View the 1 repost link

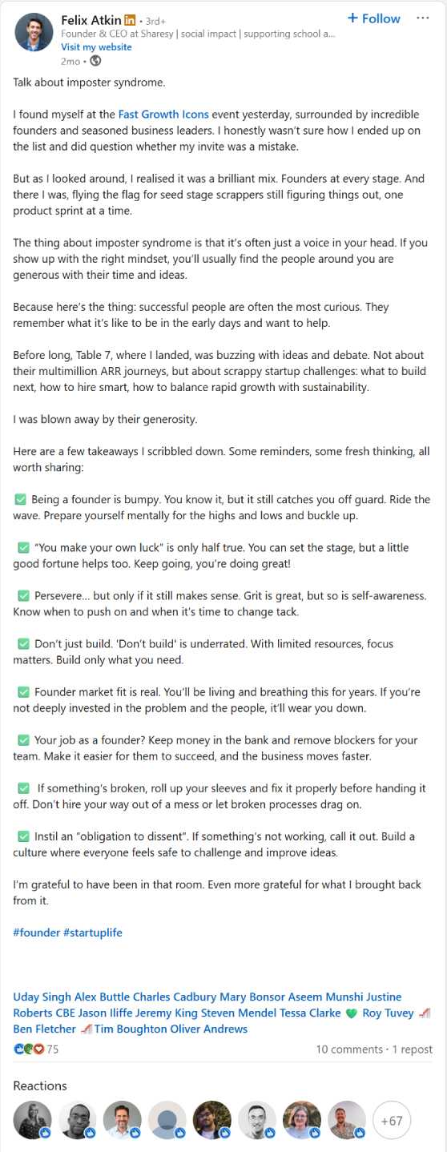(413, 1049)
